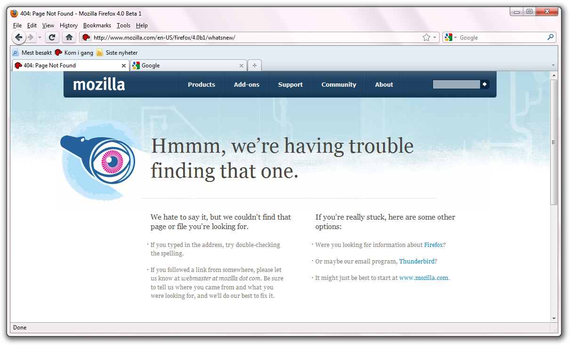Follow the Firefox link
Screen dimensions: 570x345
pos(434,245)
